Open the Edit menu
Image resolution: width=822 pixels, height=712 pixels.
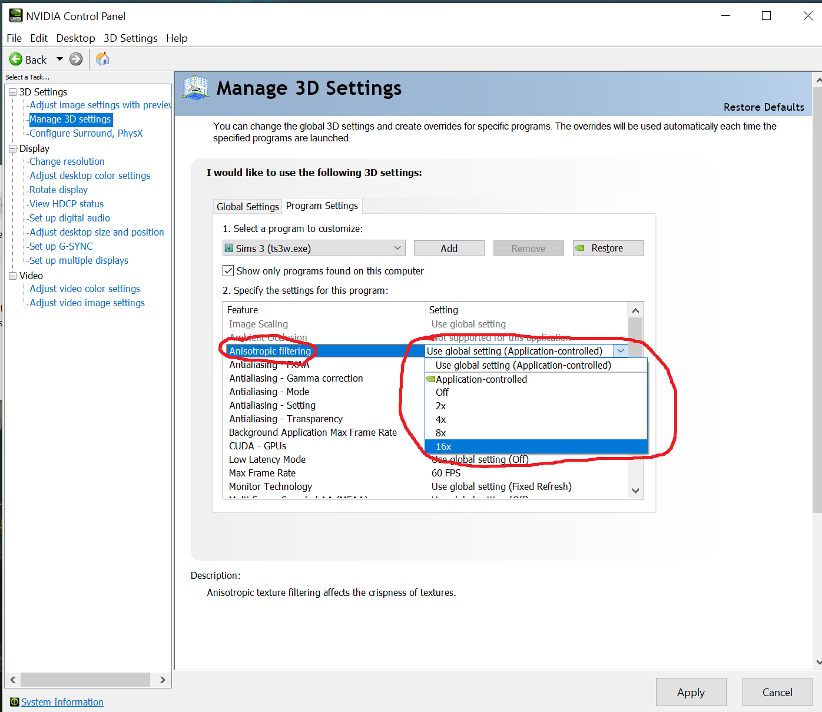(x=39, y=38)
